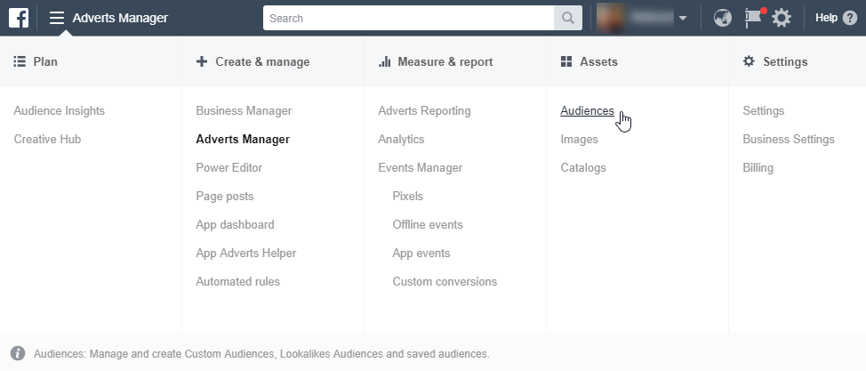
Task: Open Pixels under Events Manager
Action: click(408, 197)
